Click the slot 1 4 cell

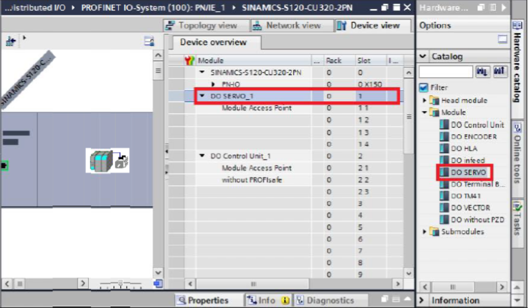[x=371, y=144]
